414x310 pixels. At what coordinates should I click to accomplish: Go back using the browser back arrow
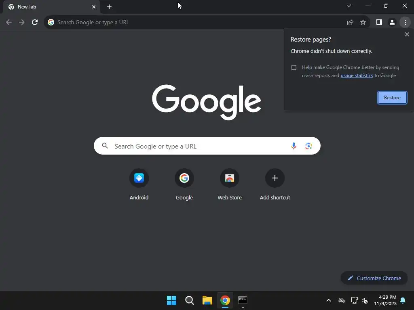pyautogui.click(x=9, y=22)
